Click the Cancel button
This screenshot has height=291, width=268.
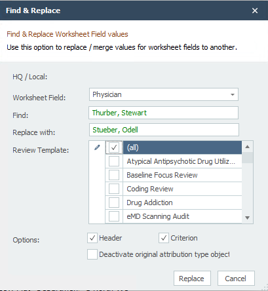(x=236, y=279)
